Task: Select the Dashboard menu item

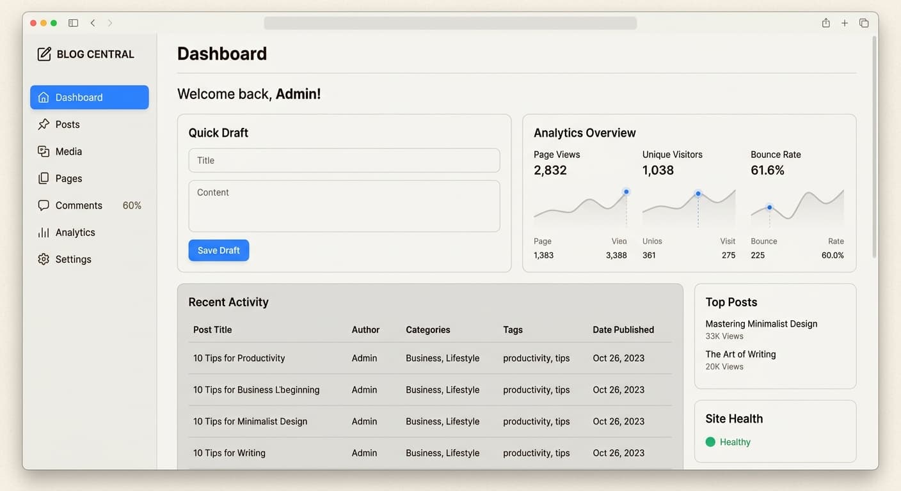Action: (x=90, y=97)
